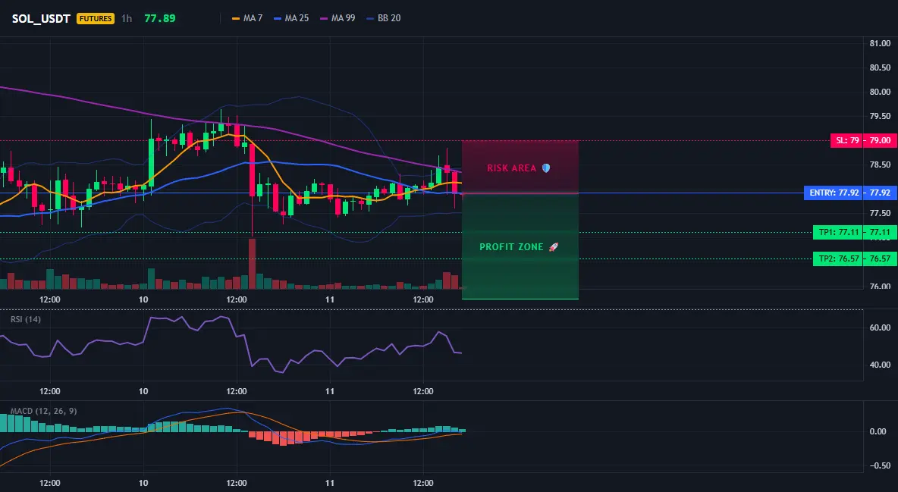Click date label 11 on price chart axis

[330, 299]
